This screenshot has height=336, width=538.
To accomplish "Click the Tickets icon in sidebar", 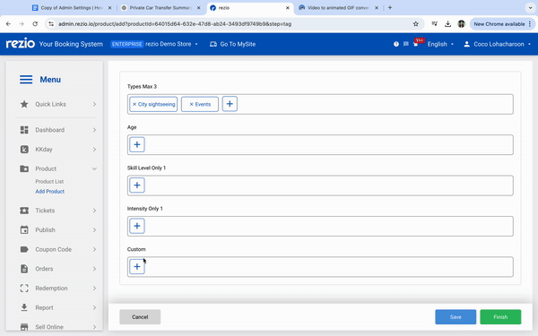I will 24,211.
